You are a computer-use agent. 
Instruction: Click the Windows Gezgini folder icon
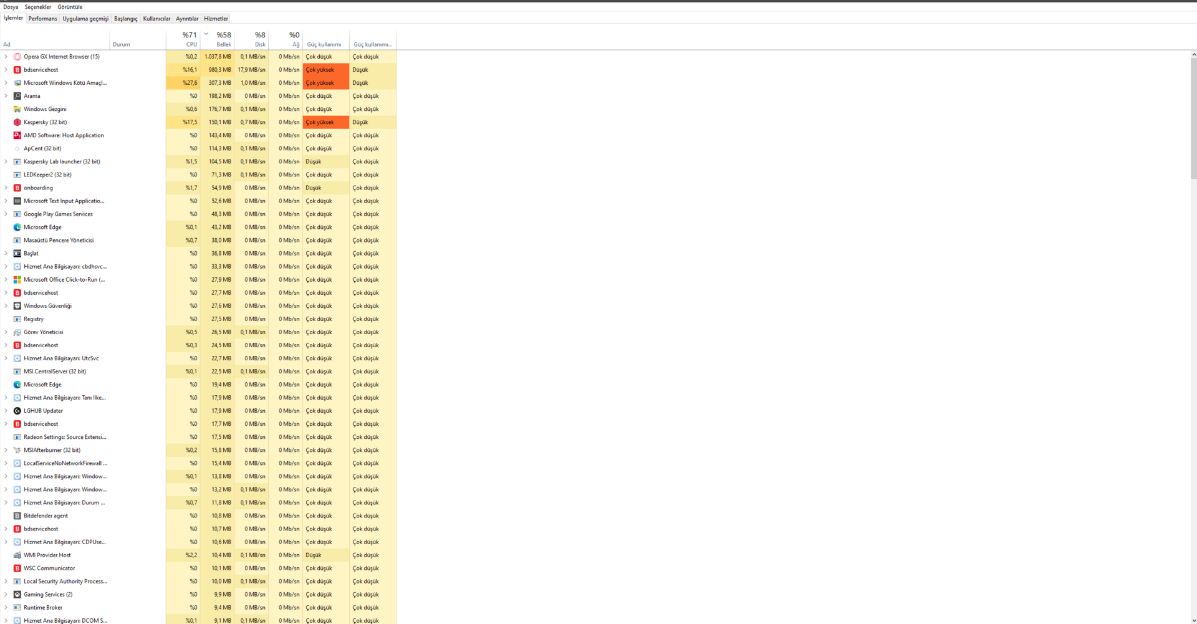point(17,109)
